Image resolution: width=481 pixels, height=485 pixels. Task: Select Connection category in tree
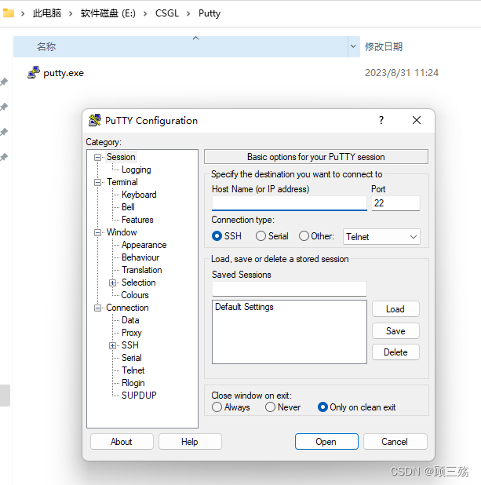pyautogui.click(x=127, y=308)
